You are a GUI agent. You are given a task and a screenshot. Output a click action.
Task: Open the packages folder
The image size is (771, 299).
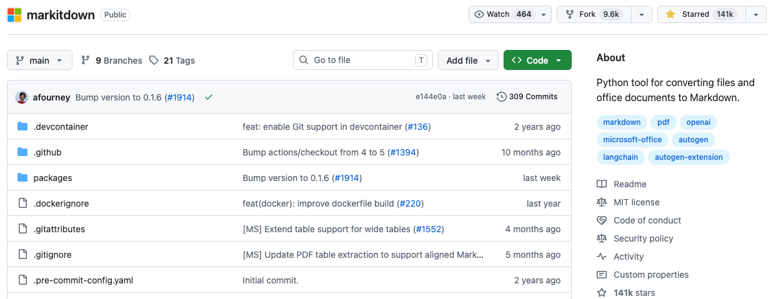(52, 178)
